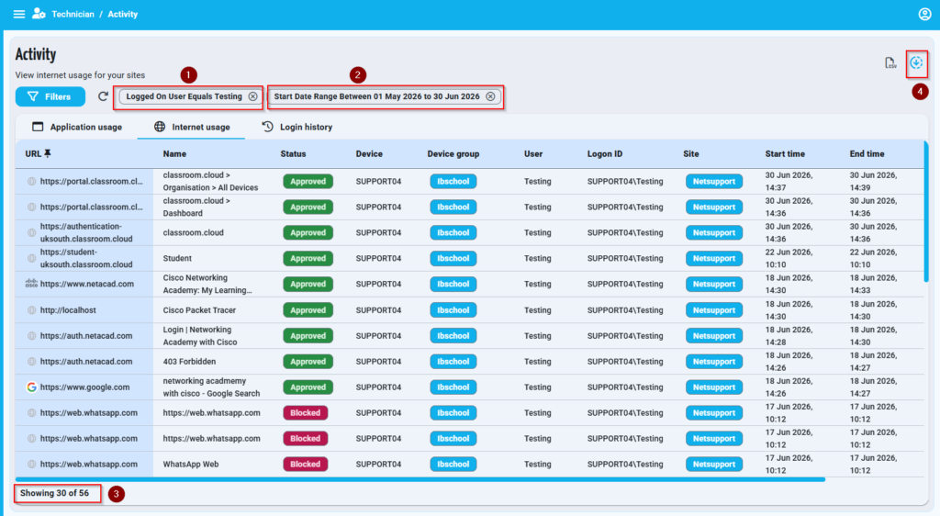Click https://www.google.com URL
This screenshot has width=940, height=516.
coord(84,387)
